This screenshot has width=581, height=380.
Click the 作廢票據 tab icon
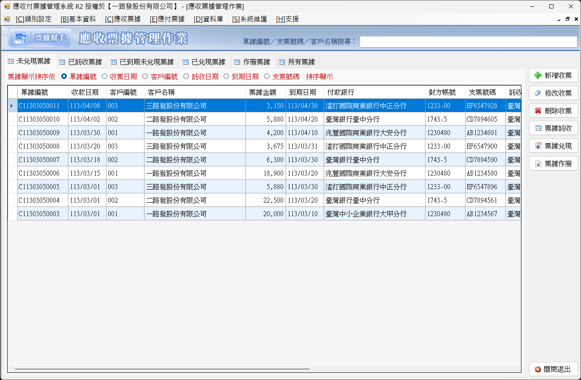(x=237, y=62)
